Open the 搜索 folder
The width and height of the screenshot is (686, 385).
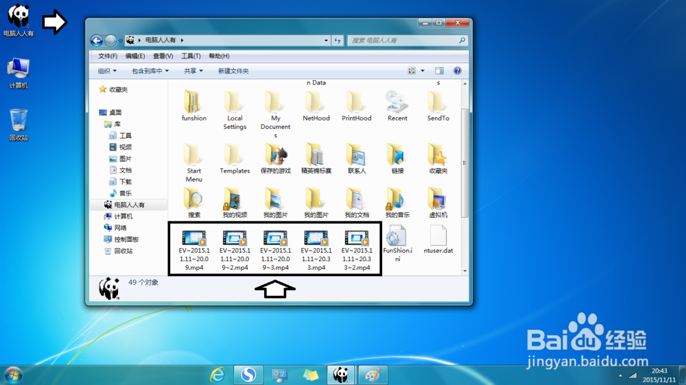pos(194,202)
